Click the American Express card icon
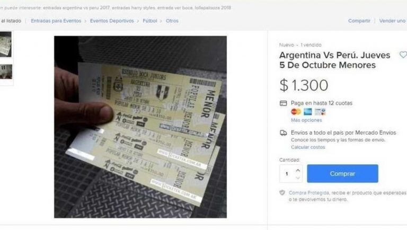The width and height of the screenshot is (407, 230). [308, 112]
